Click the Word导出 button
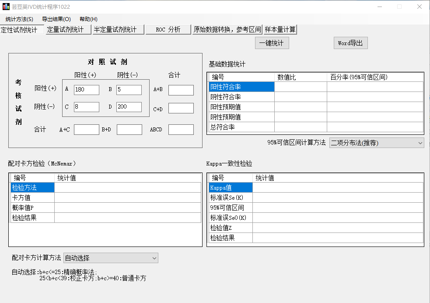430x303 pixels. [x=350, y=43]
